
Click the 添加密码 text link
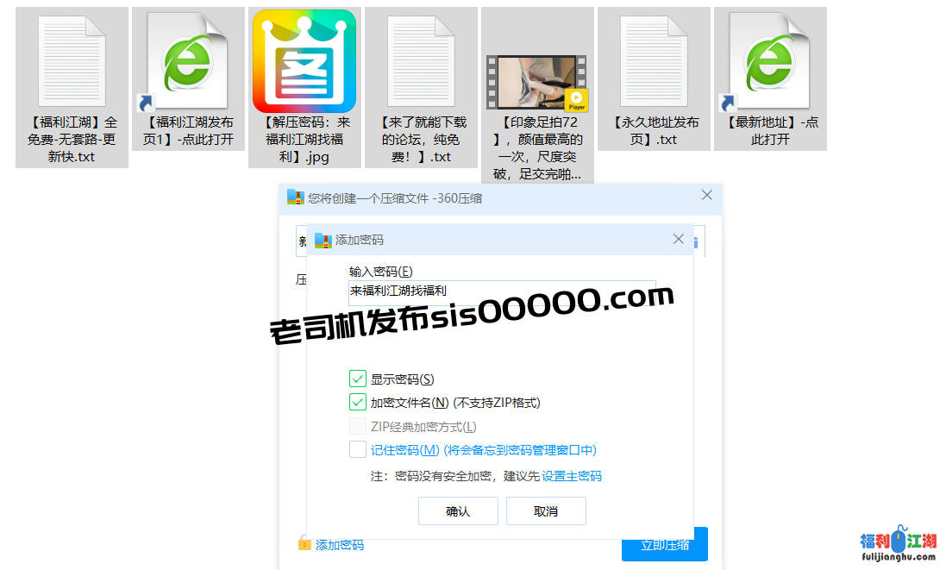tap(340, 544)
